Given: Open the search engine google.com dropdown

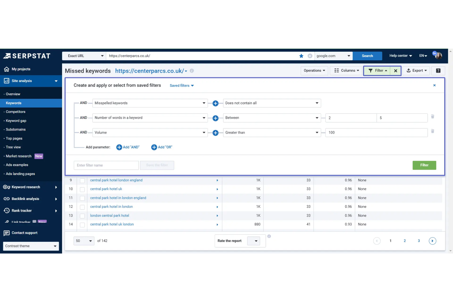Looking at the screenshot, I should tap(333, 56).
